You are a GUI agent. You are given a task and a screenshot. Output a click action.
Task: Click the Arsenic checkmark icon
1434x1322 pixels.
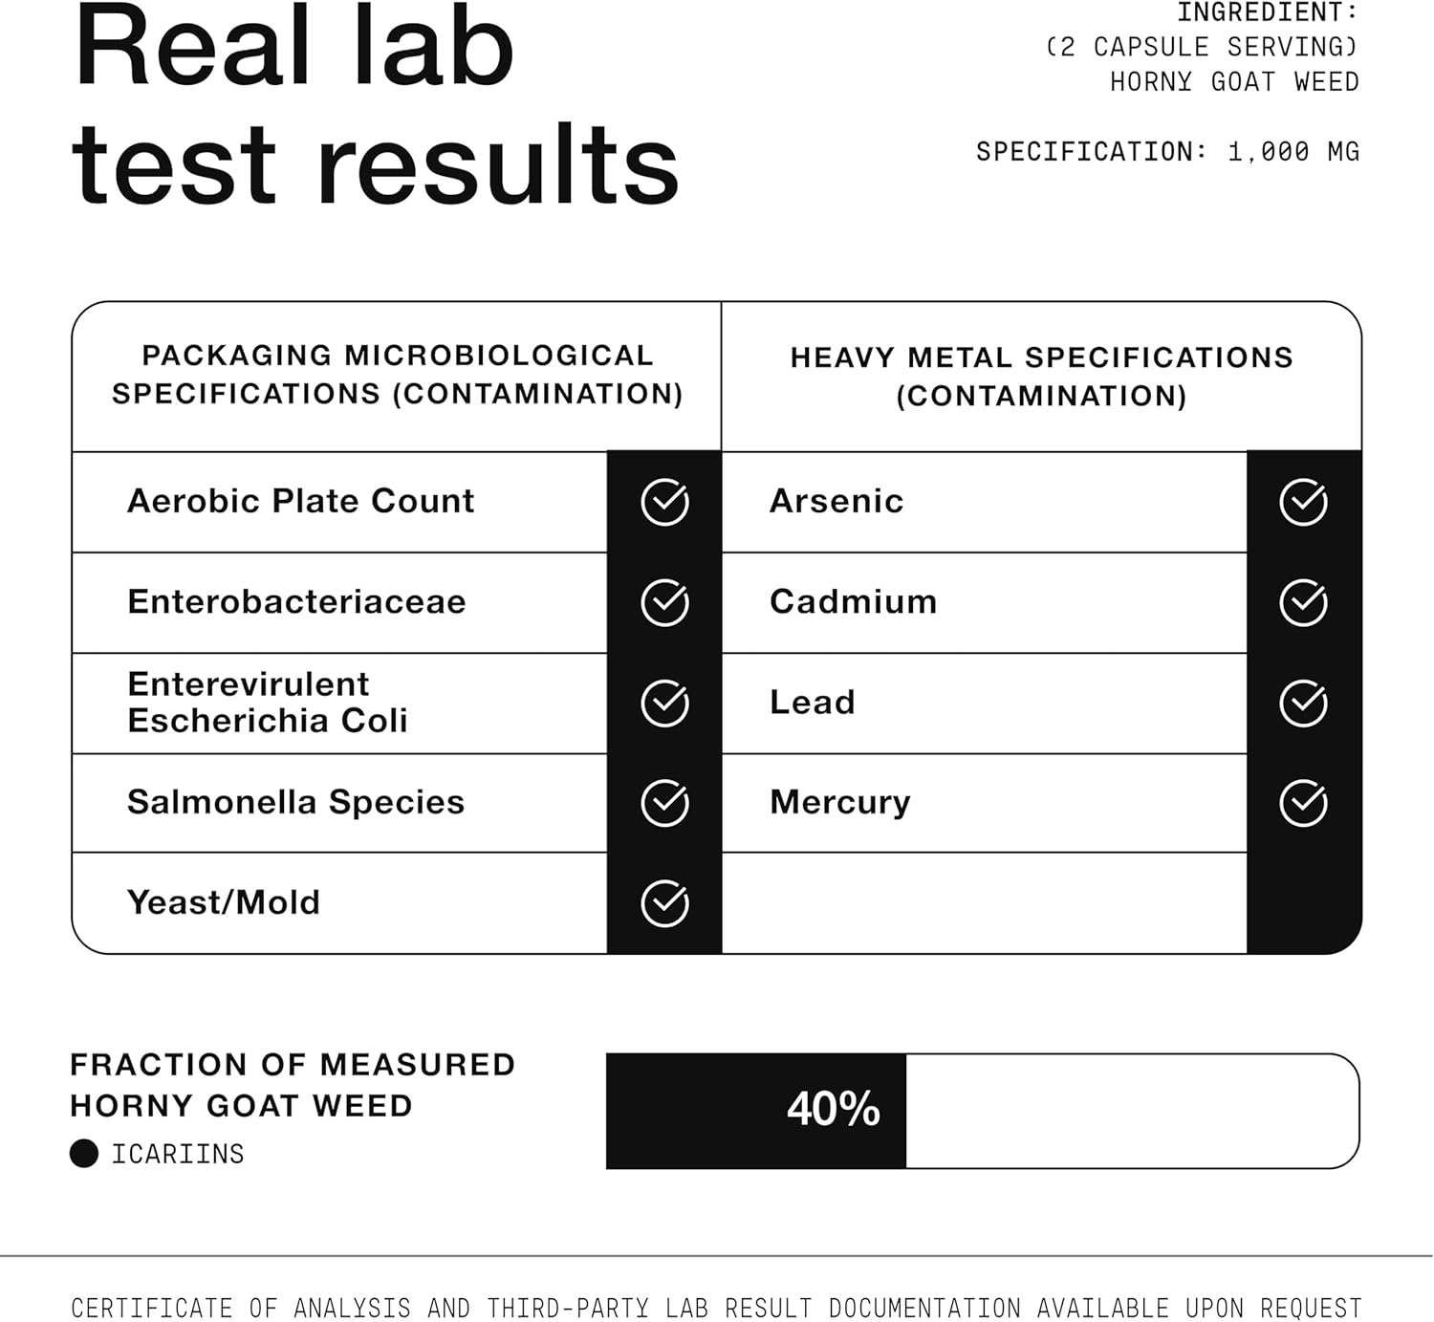[x=1303, y=502]
